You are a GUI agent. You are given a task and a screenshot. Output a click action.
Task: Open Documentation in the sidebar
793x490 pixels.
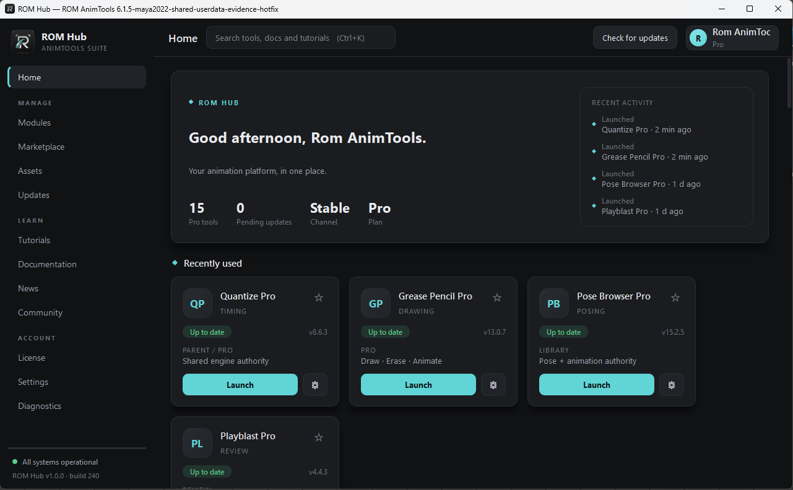click(77, 264)
